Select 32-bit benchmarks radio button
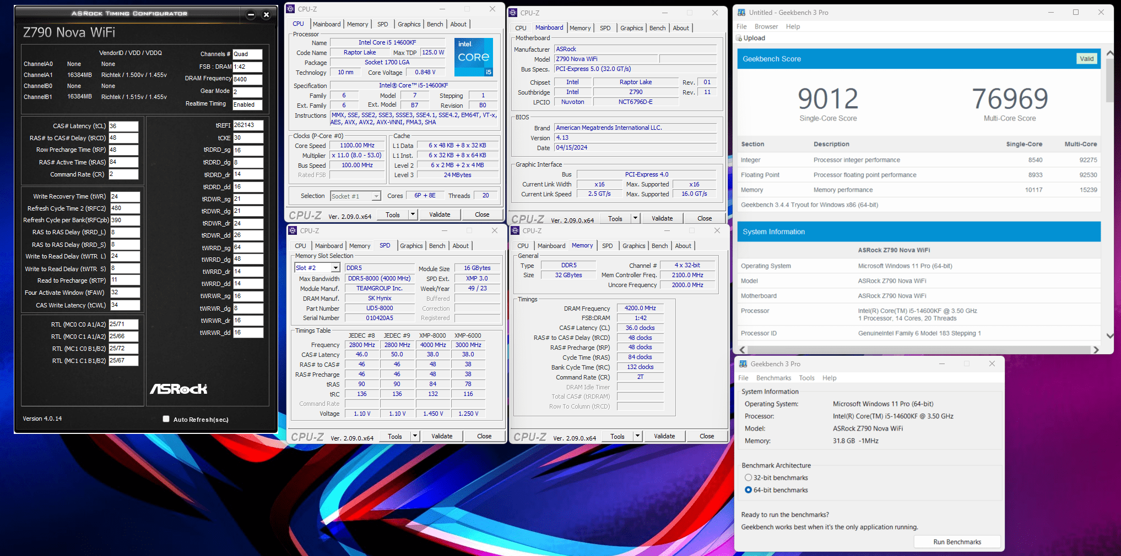Screen dimensions: 1121x556 (748, 477)
